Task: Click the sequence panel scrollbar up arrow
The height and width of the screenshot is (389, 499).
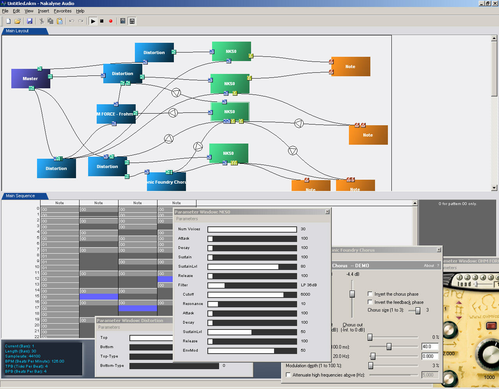Action: 415,203
